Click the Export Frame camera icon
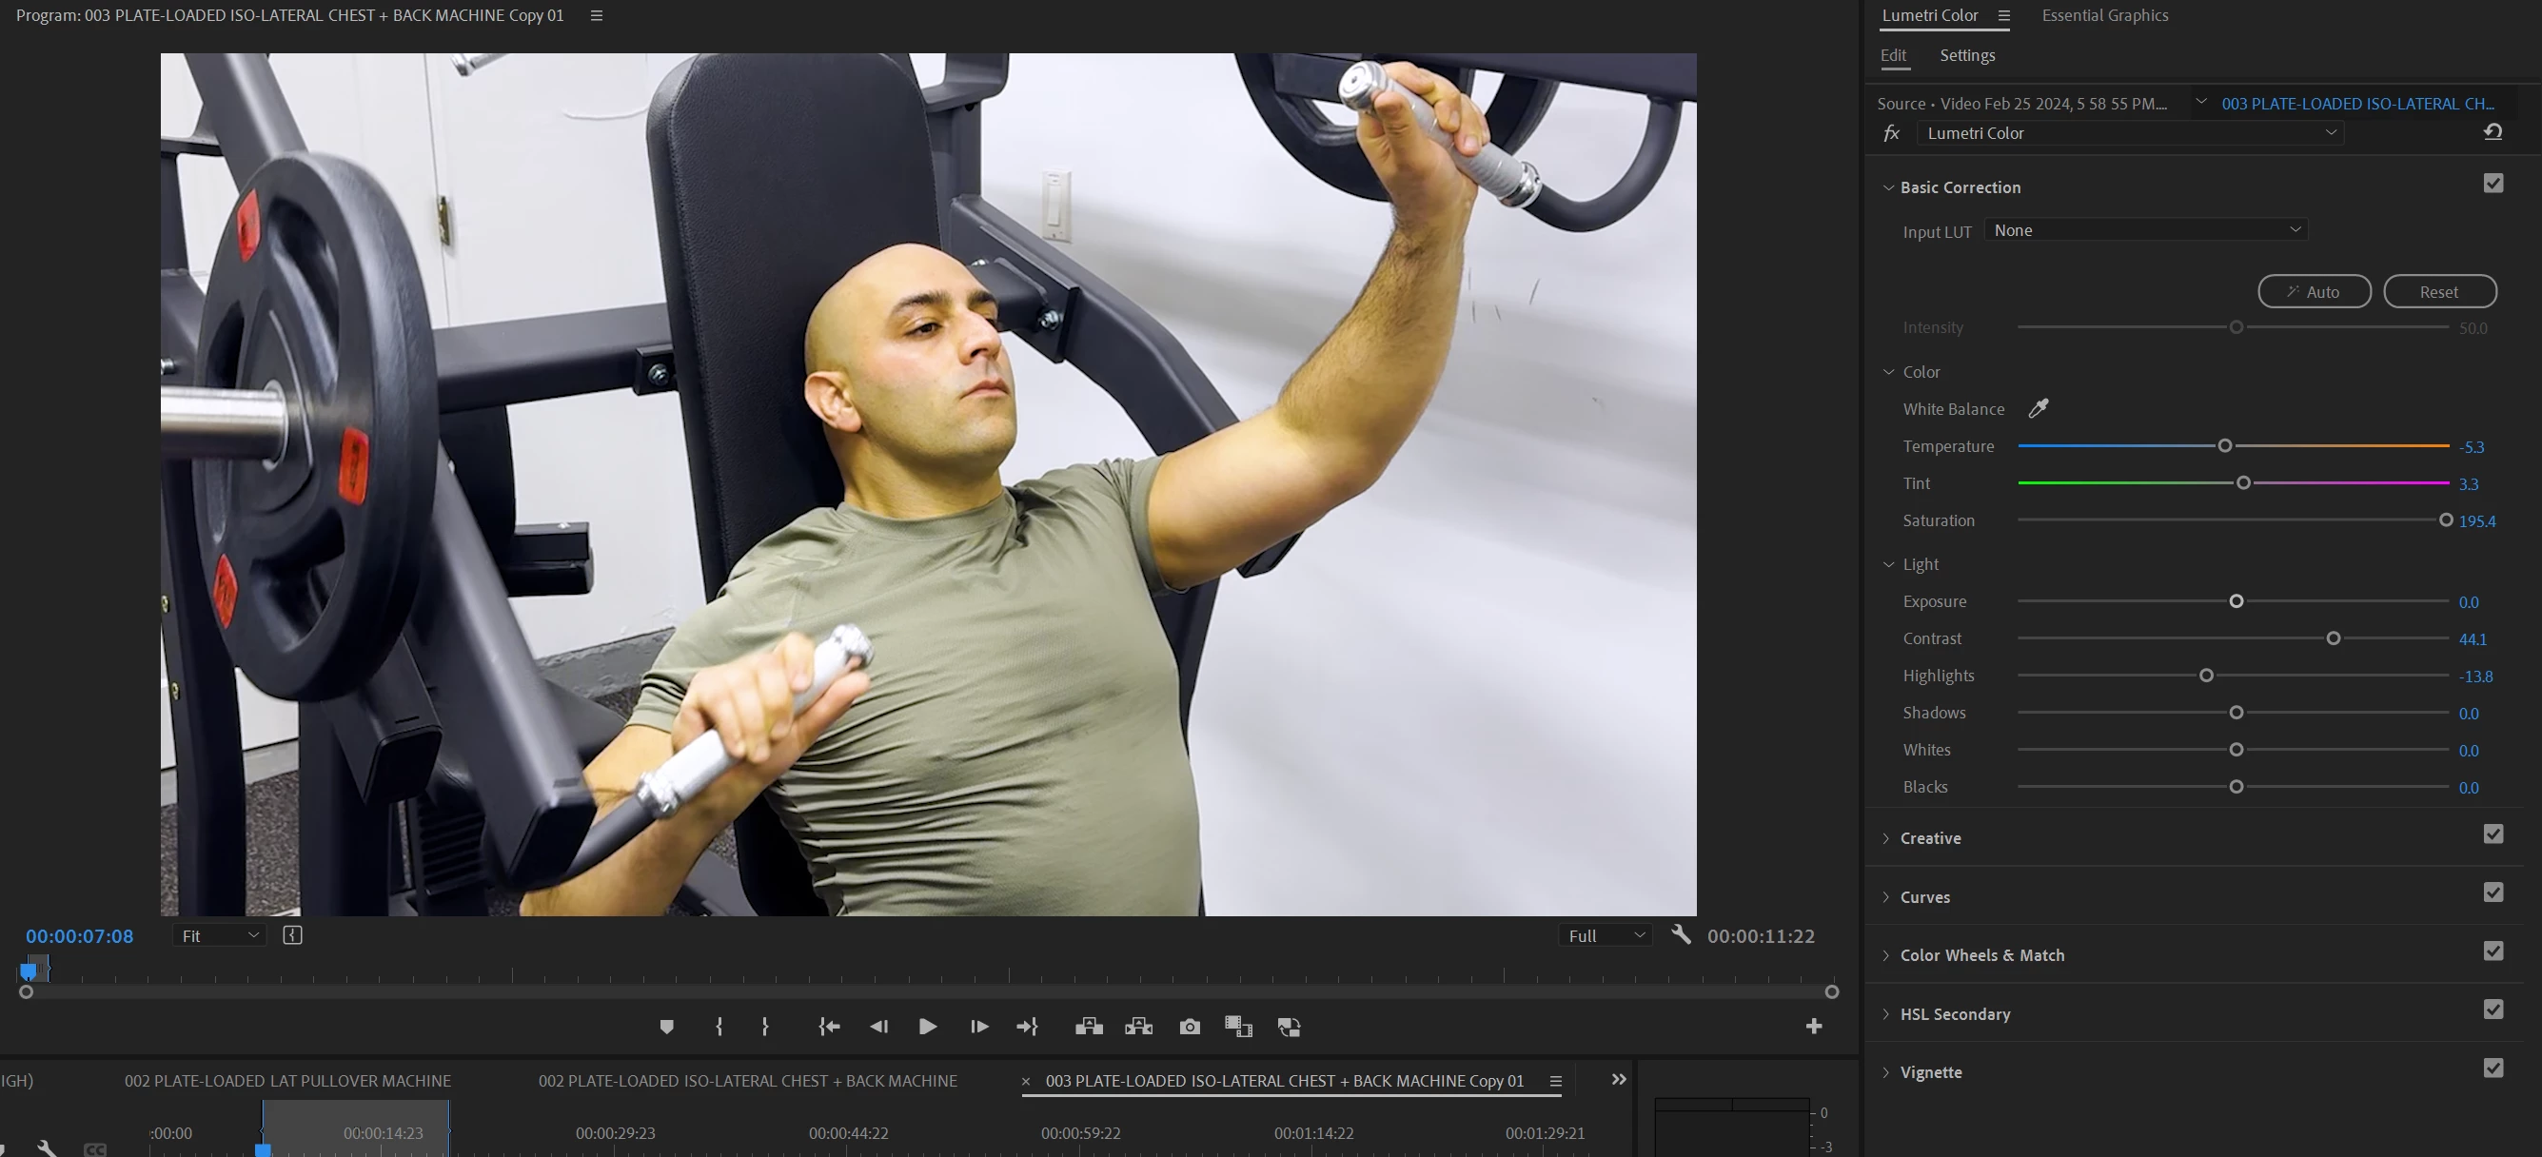Viewport: 2542px width, 1157px height. (1189, 1027)
